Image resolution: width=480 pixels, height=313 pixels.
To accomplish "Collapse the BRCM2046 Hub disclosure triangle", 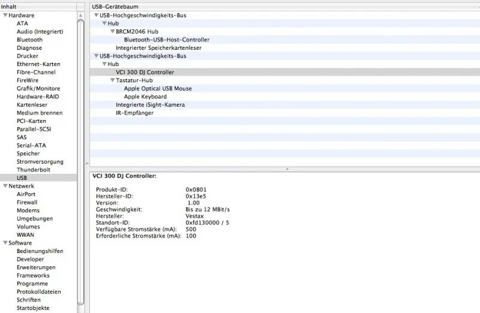I will tap(112, 32).
